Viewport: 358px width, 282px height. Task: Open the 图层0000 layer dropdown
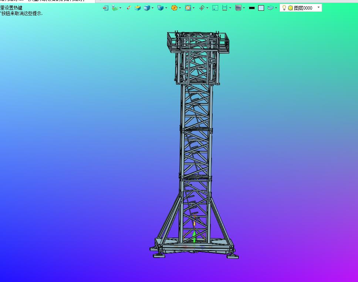[318, 7]
